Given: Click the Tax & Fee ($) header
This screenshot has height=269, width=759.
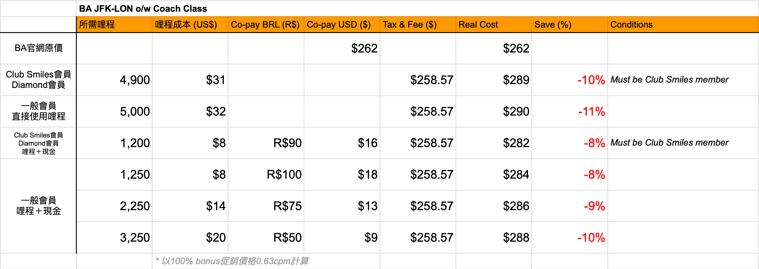Looking at the screenshot, I should 417,24.
